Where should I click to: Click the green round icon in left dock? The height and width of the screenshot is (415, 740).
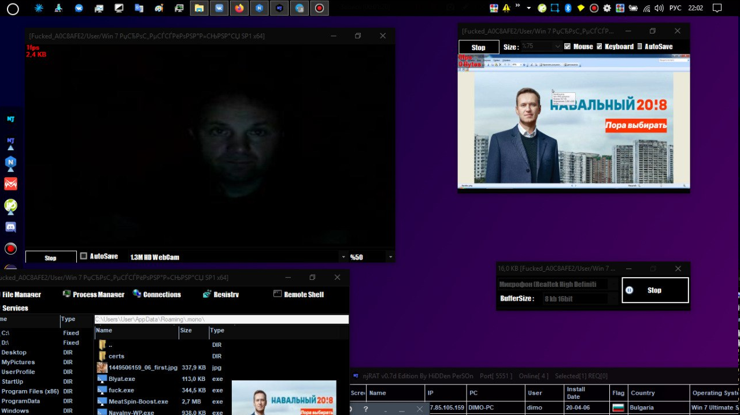(x=10, y=205)
